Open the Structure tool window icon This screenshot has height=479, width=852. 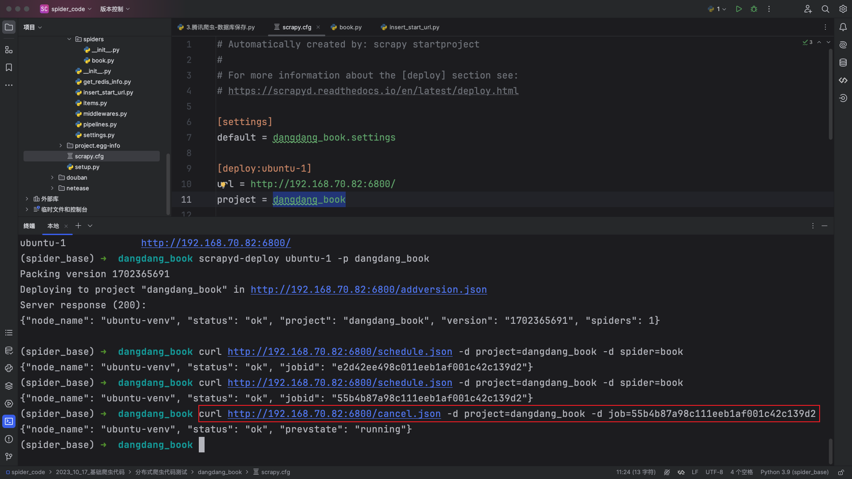[x=9, y=50]
